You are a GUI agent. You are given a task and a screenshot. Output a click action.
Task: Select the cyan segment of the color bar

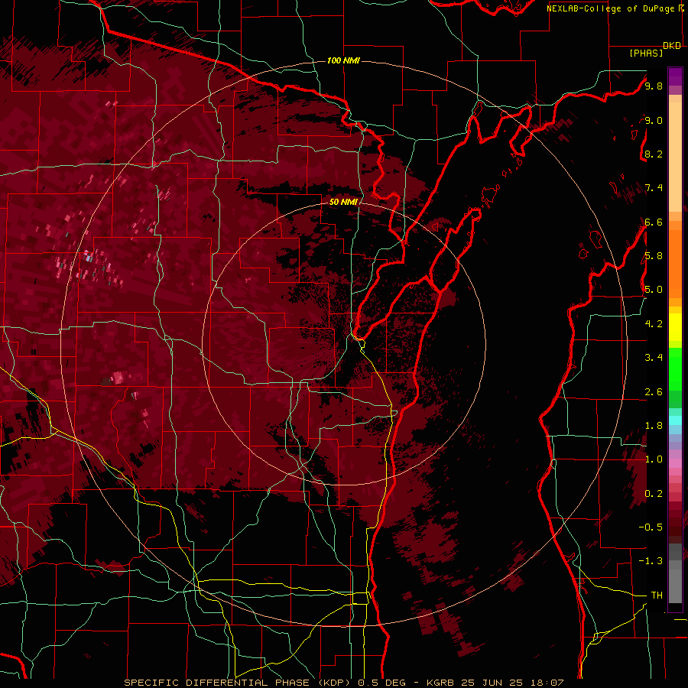tap(675, 420)
